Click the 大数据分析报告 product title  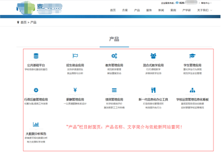[x=36, y=134]
